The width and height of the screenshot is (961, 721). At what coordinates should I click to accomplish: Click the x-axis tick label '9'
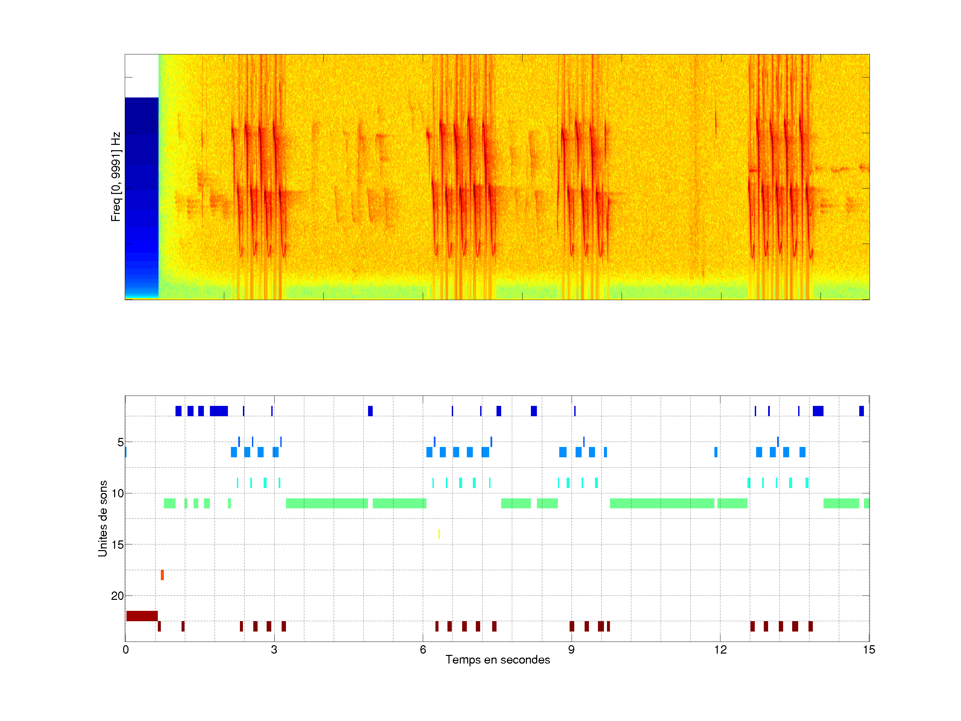[571, 650]
